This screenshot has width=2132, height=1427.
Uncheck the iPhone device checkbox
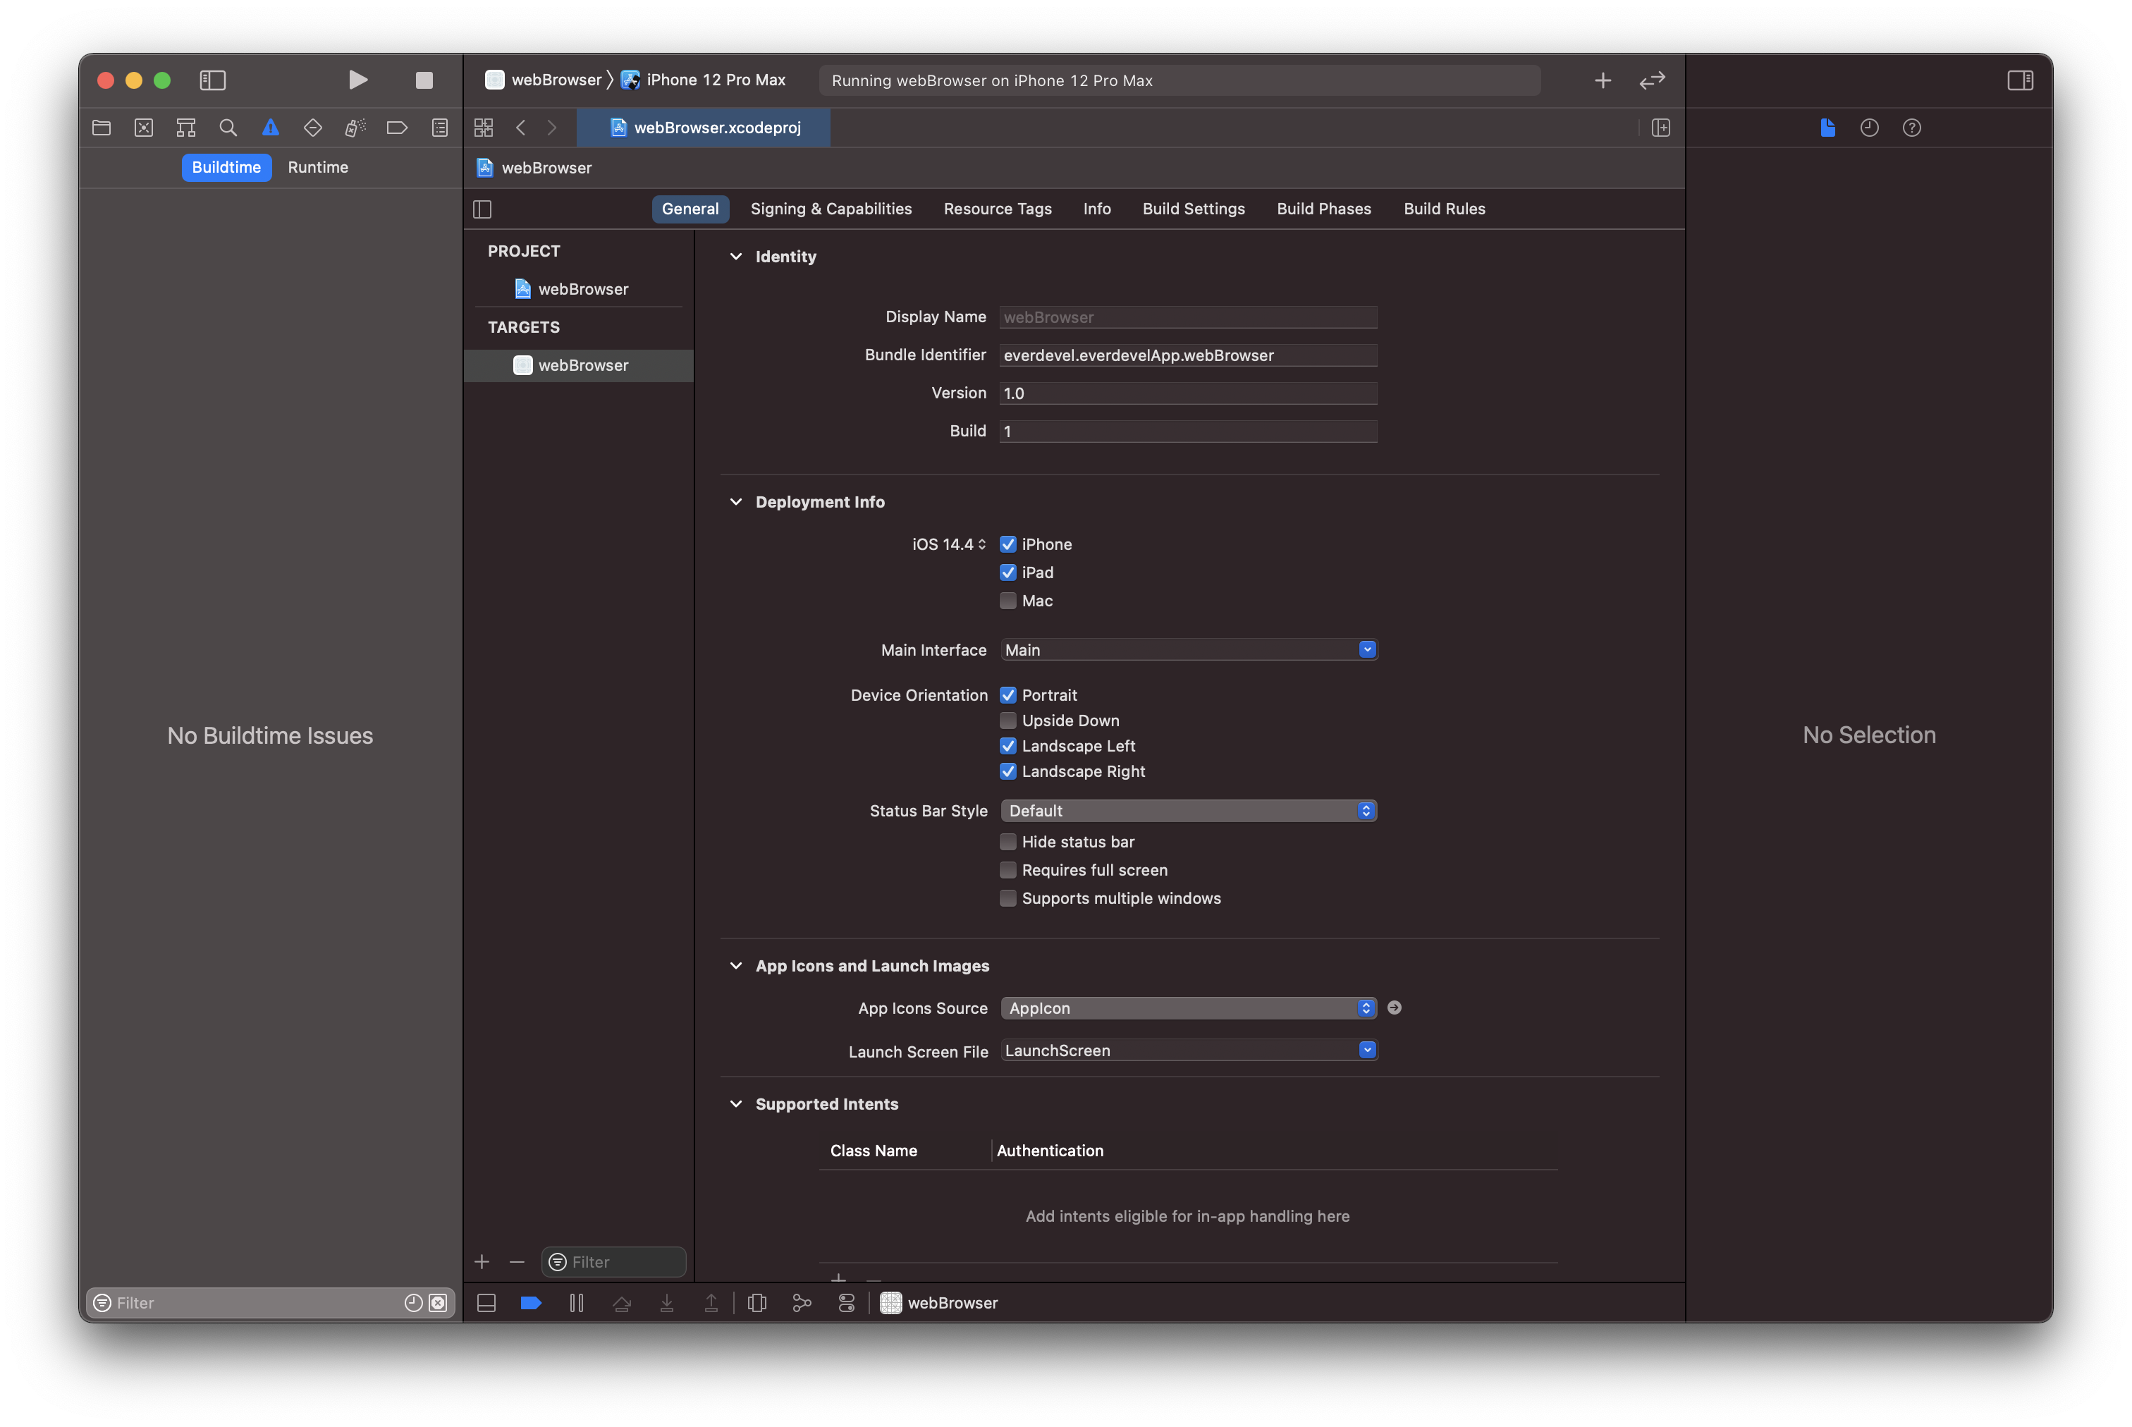point(1007,544)
